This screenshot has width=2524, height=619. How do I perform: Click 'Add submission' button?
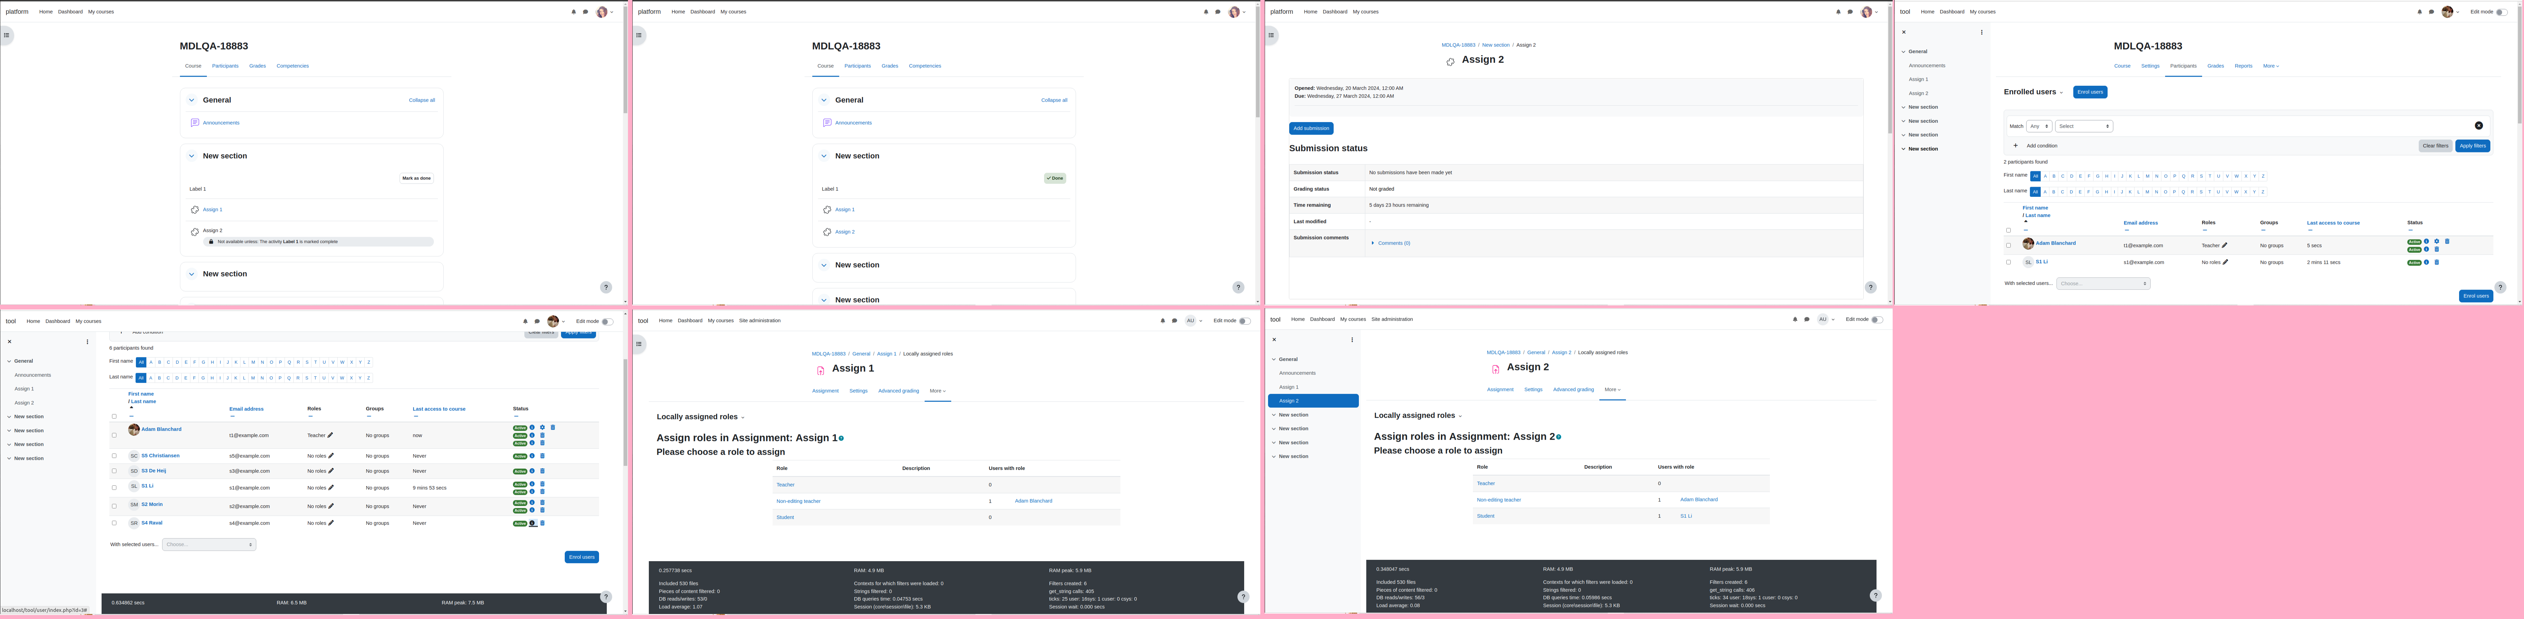tap(1311, 128)
